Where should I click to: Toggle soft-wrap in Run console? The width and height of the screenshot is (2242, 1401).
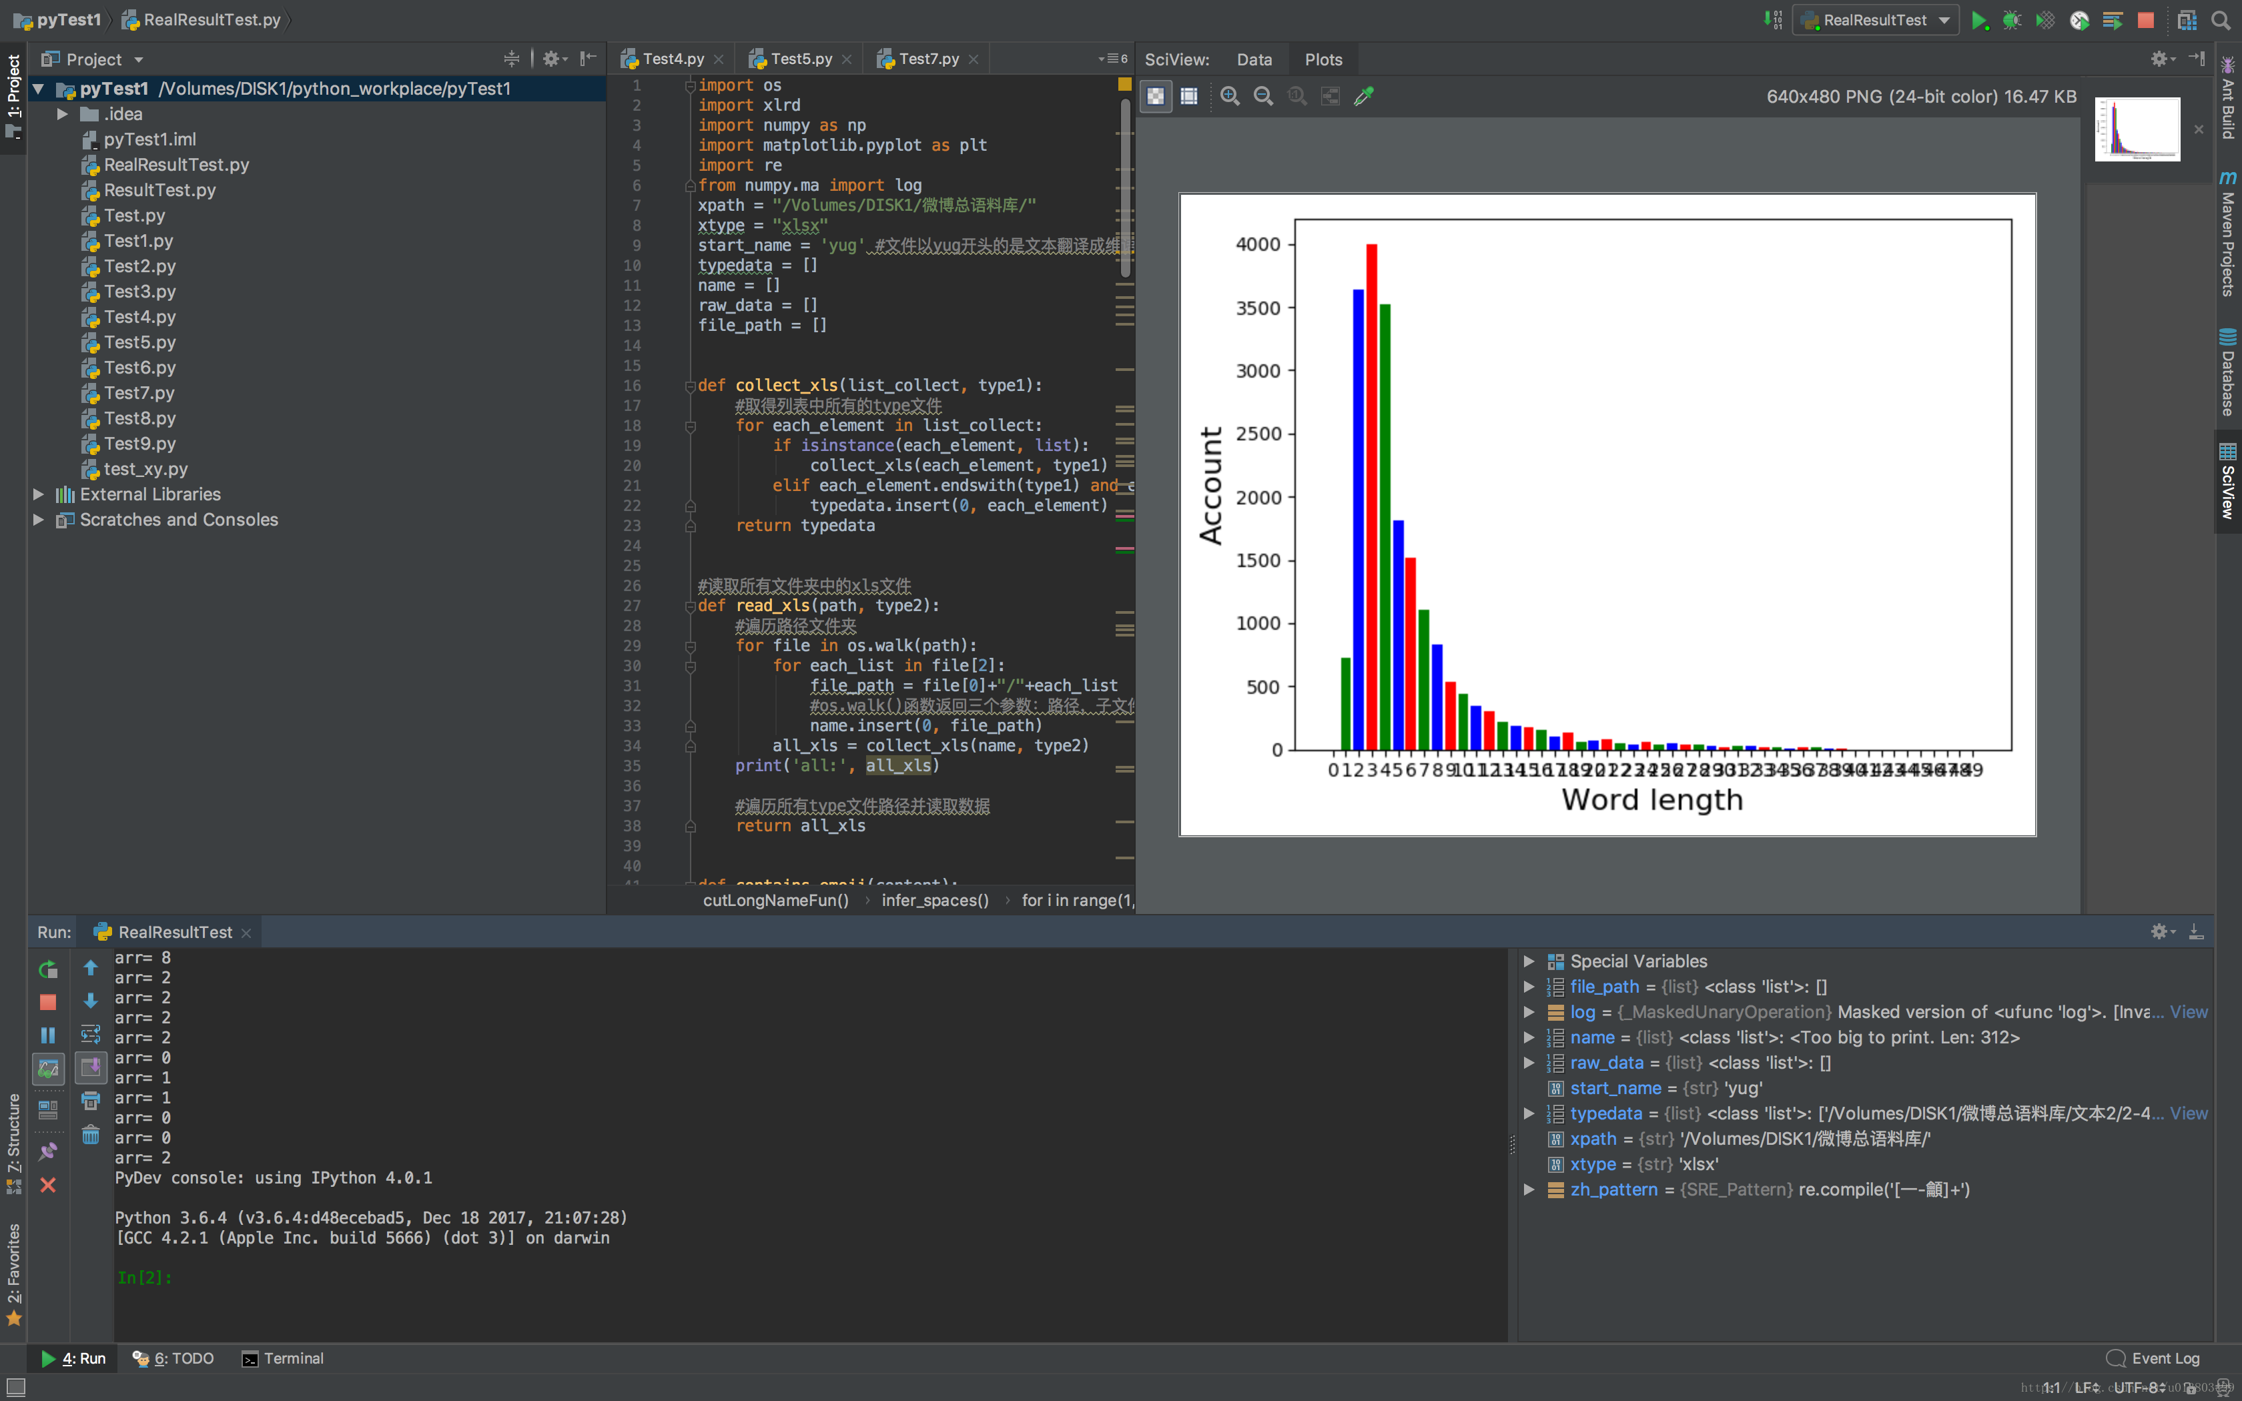[91, 1034]
